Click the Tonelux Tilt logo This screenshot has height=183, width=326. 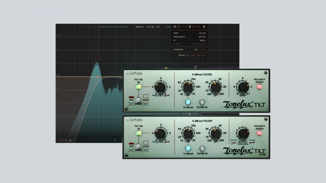click(244, 104)
